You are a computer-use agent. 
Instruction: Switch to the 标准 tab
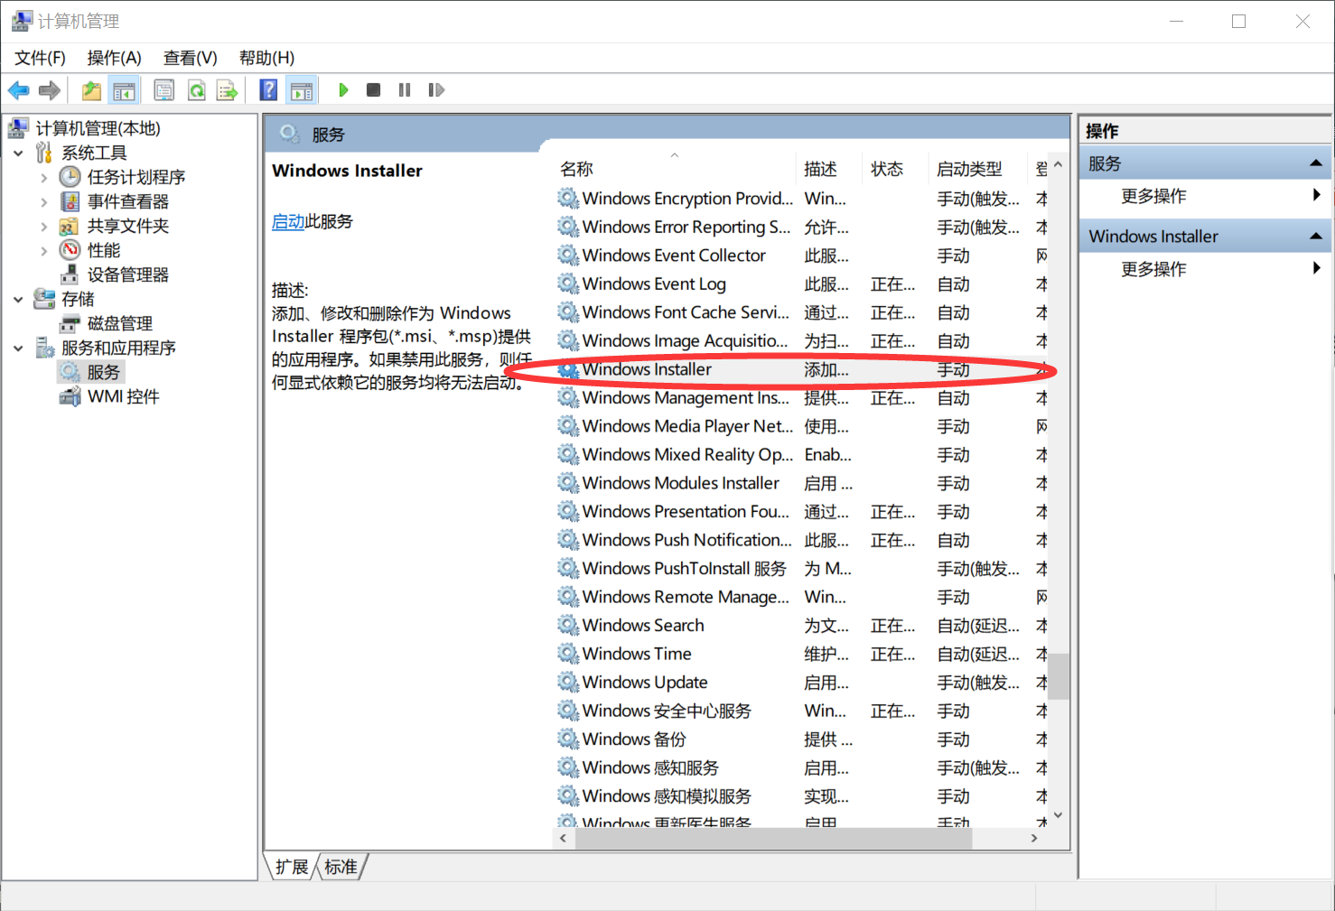[341, 867]
